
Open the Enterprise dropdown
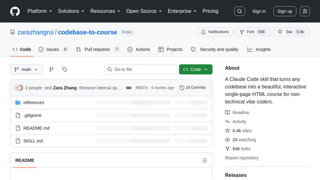pyautogui.click(x=182, y=11)
